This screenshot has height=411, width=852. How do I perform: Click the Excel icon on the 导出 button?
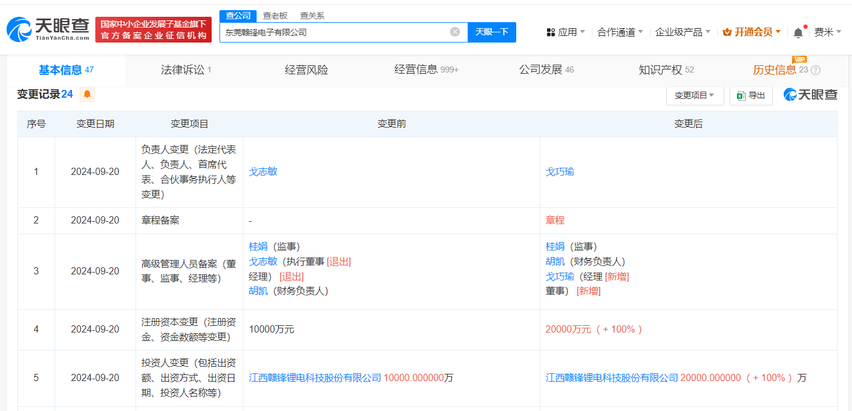pos(741,95)
